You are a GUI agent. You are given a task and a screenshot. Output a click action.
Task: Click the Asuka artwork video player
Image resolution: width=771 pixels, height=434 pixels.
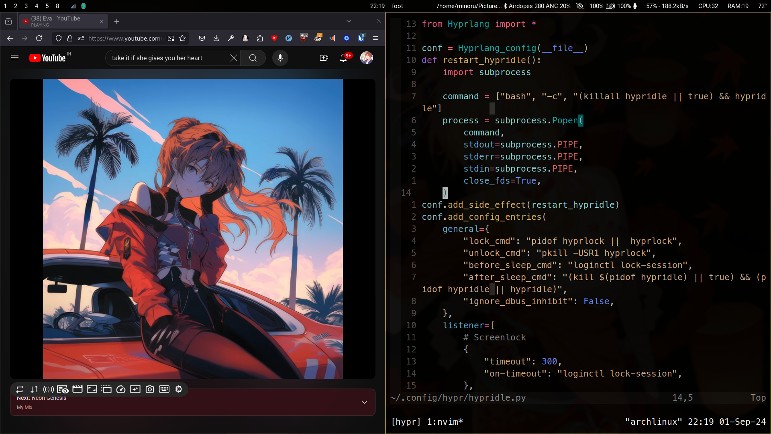(x=193, y=229)
